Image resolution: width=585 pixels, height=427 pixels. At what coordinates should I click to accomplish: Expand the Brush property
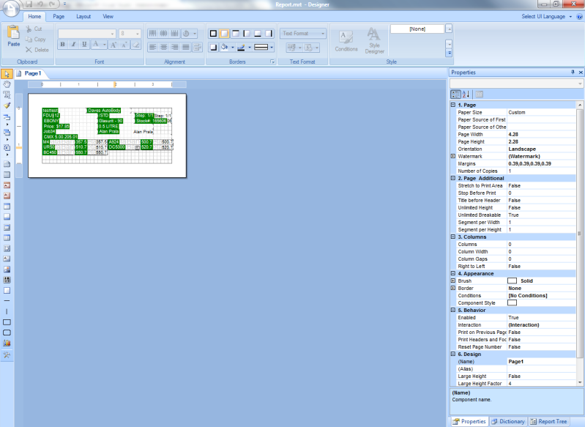tap(453, 281)
